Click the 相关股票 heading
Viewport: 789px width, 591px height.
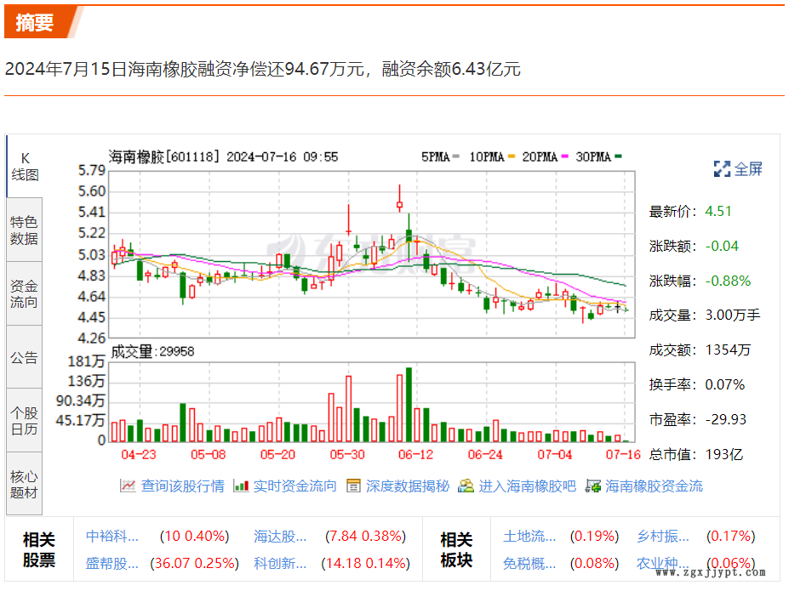click(x=39, y=549)
